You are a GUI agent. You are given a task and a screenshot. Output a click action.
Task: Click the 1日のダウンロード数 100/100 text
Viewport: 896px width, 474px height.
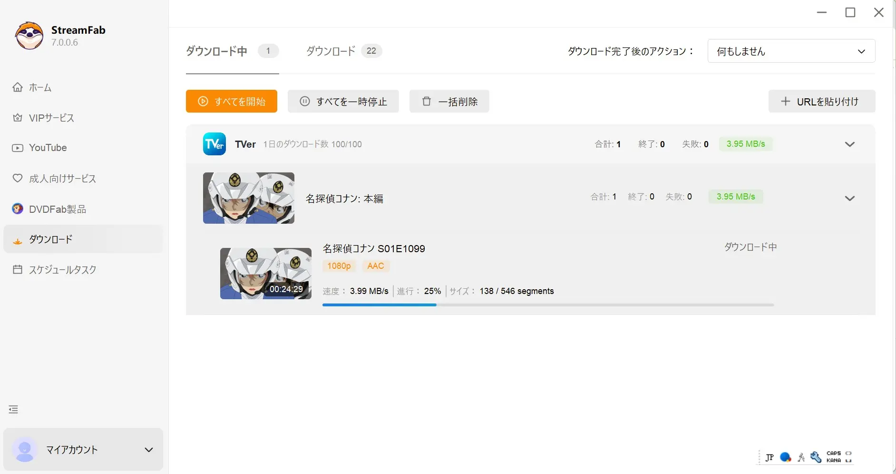[x=312, y=144]
